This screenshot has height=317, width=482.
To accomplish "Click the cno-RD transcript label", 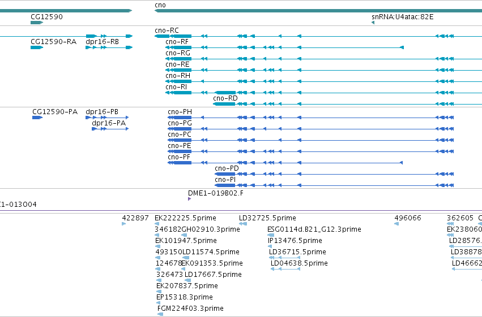I will pos(225,98).
